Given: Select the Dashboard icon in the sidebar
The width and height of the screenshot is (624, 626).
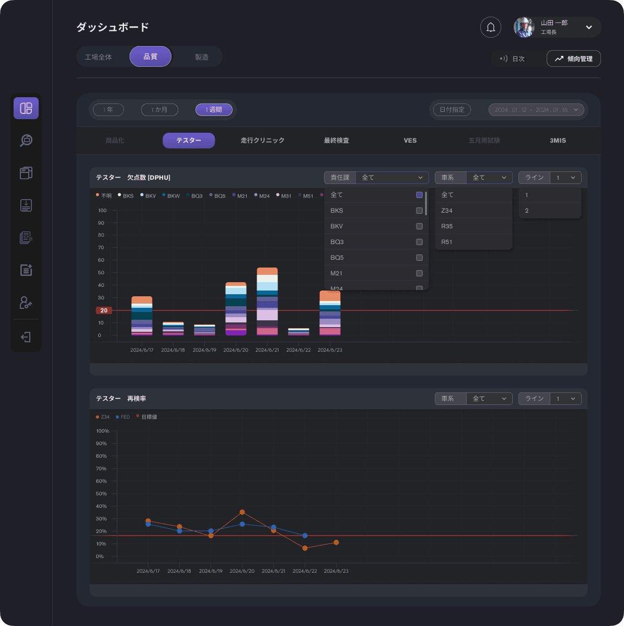Looking at the screenshot, I should click(x=26, y=108).
